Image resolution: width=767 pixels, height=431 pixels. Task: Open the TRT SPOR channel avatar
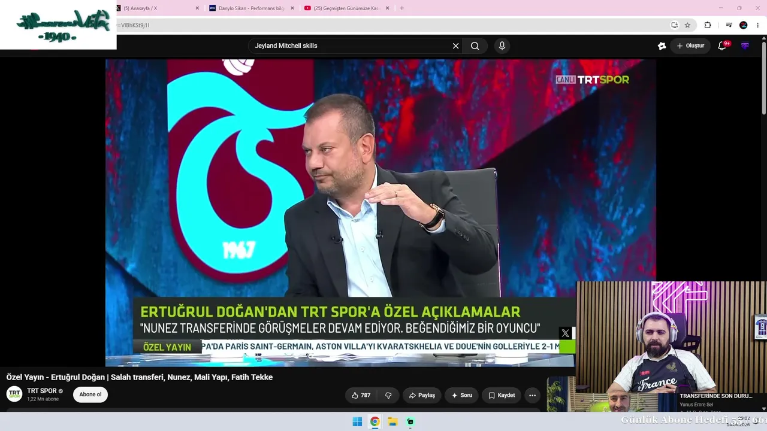point(14,394)
